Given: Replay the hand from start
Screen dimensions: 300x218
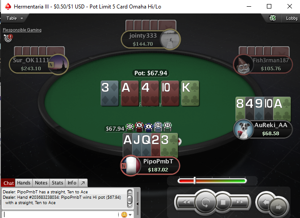Looking at the screenshot, I should [205, 202].
